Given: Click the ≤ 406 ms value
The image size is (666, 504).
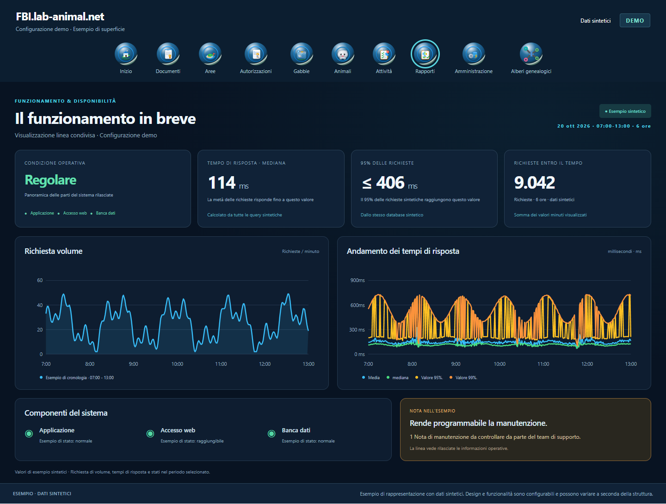Looking at the screenshot, I should 389,183.
